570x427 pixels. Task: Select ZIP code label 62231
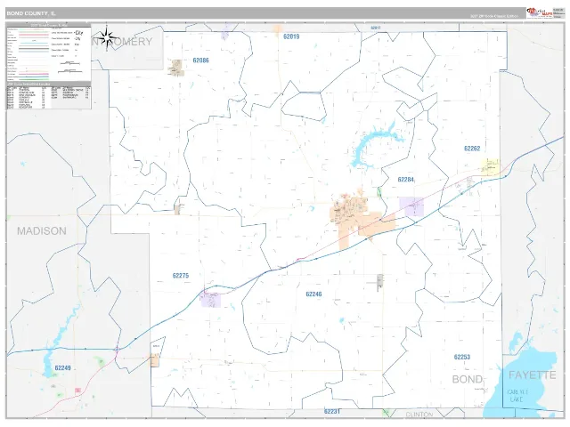tap(331, 411)
